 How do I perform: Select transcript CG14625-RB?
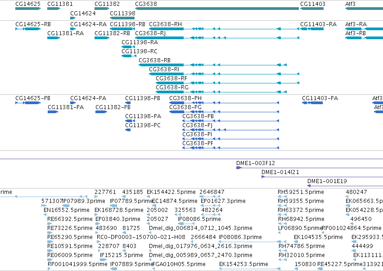click(33, 24)
